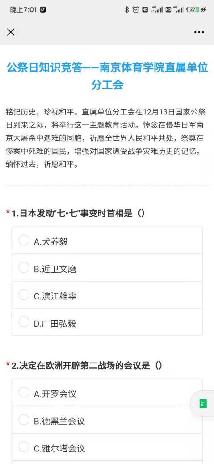Tap question 2 text about 第二战场
214x464 pixels.
(x=87, y=366)
